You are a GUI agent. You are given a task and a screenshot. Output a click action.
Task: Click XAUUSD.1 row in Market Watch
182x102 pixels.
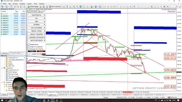coord(13,32)
